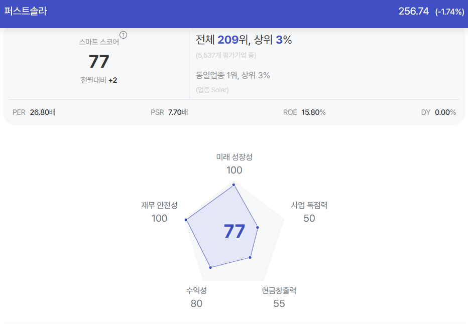This screenshot has width=468, height=327.
Task: Click the bottom-left radar point for 수익성
Action: pos(210,267)
